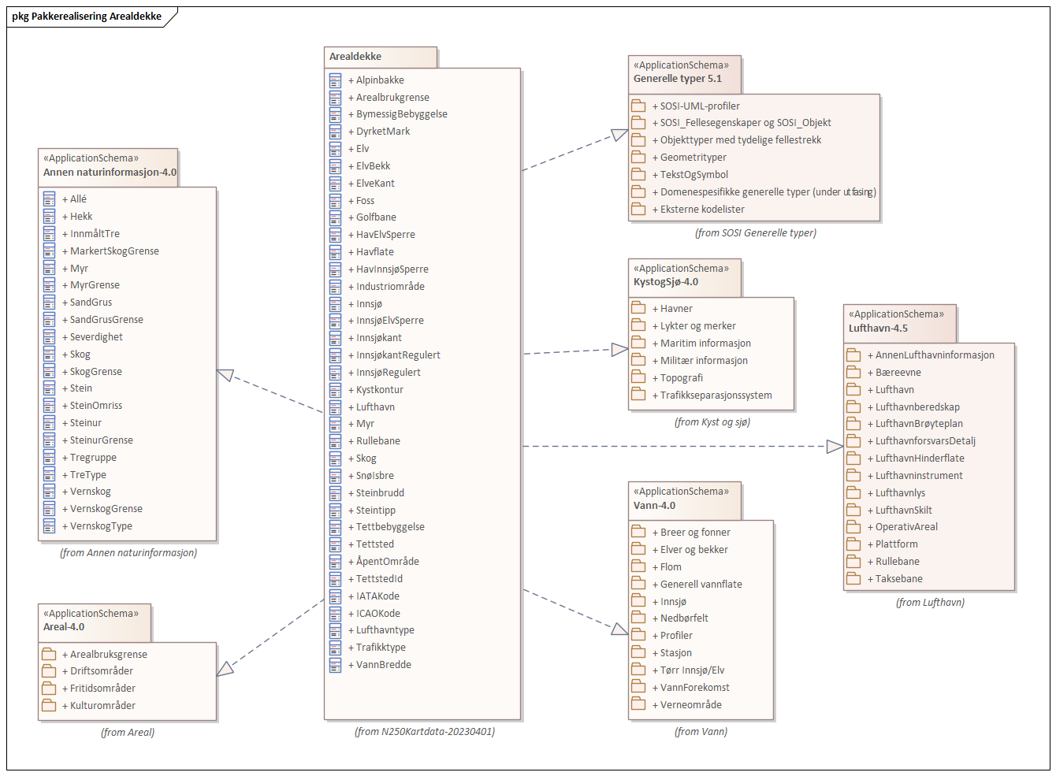
Task: Select the Severdighet class icon
Action: tap(49, 337)
